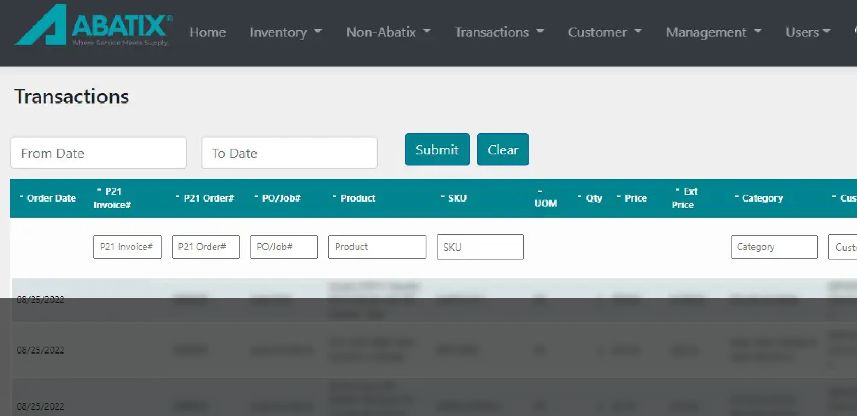This screenshot has height=416, width=857.
Task: Expand the Non-Abatix dropdown menu
Action: (388, 32)
